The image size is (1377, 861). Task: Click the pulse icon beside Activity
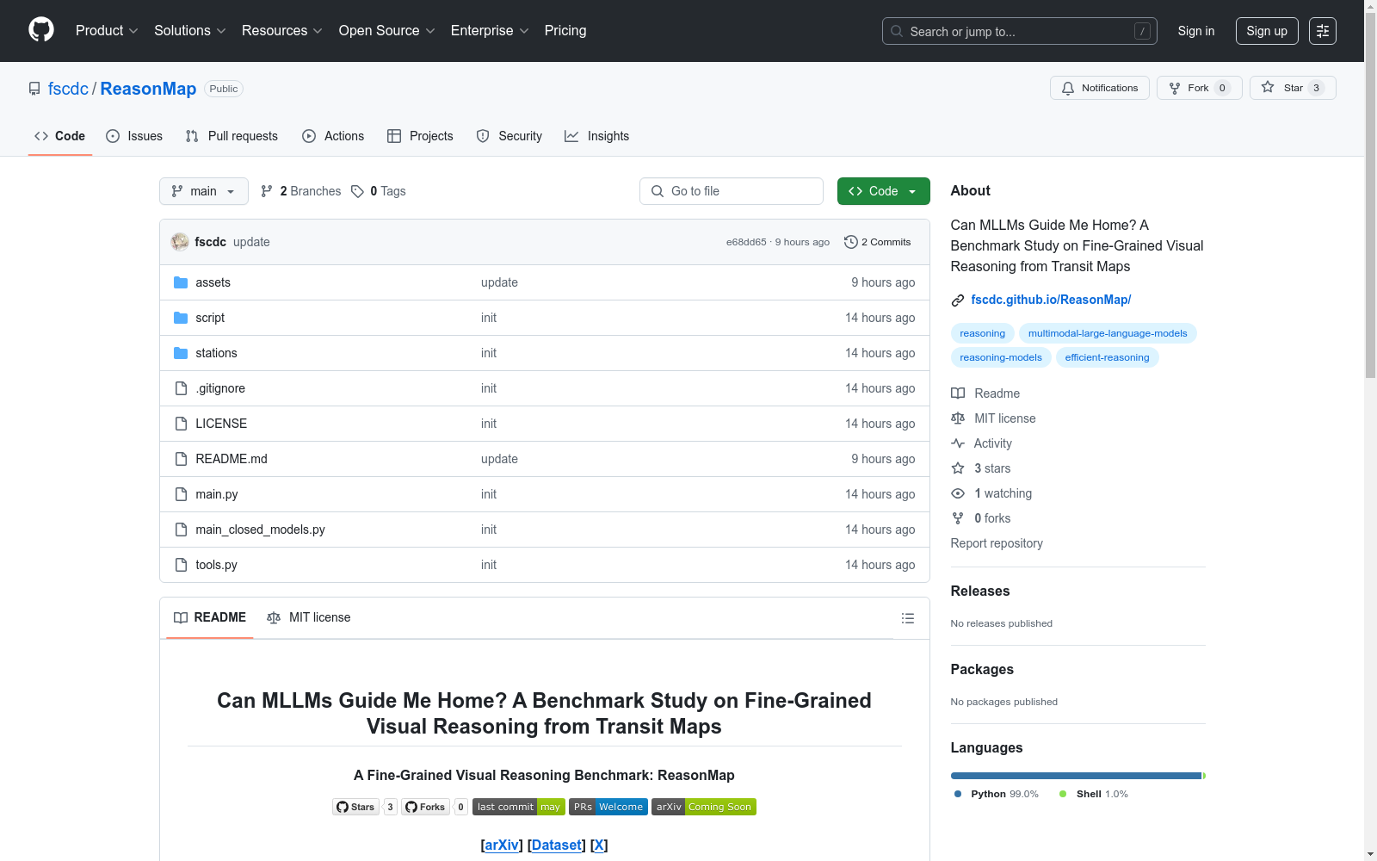coord(958,443)
